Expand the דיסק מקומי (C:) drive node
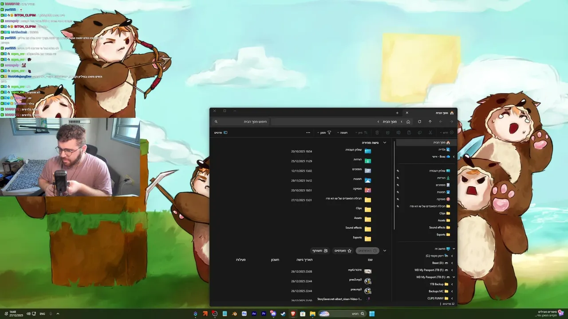Viewport: 568px width, 319px height. coord(452,256)
